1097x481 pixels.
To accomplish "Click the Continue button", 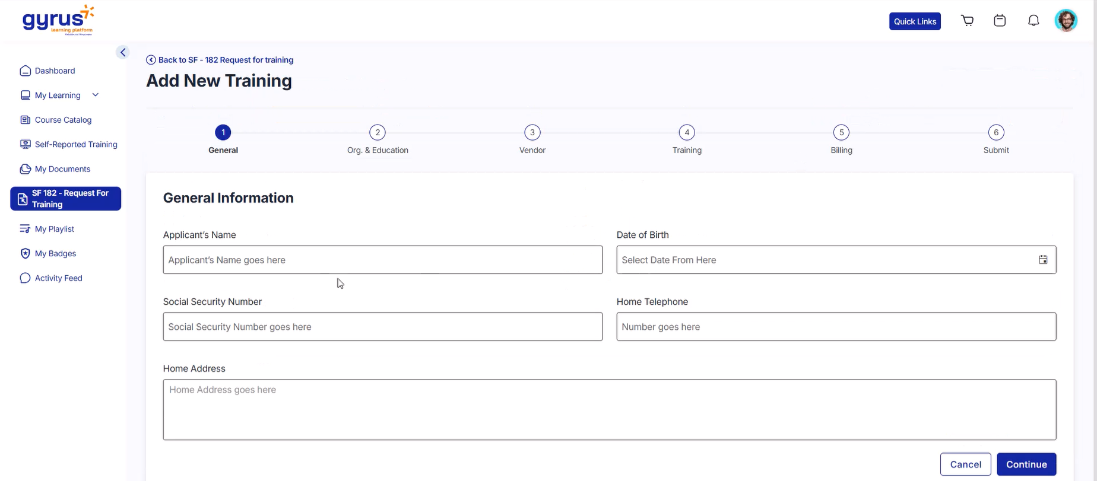I will 1026,464.
